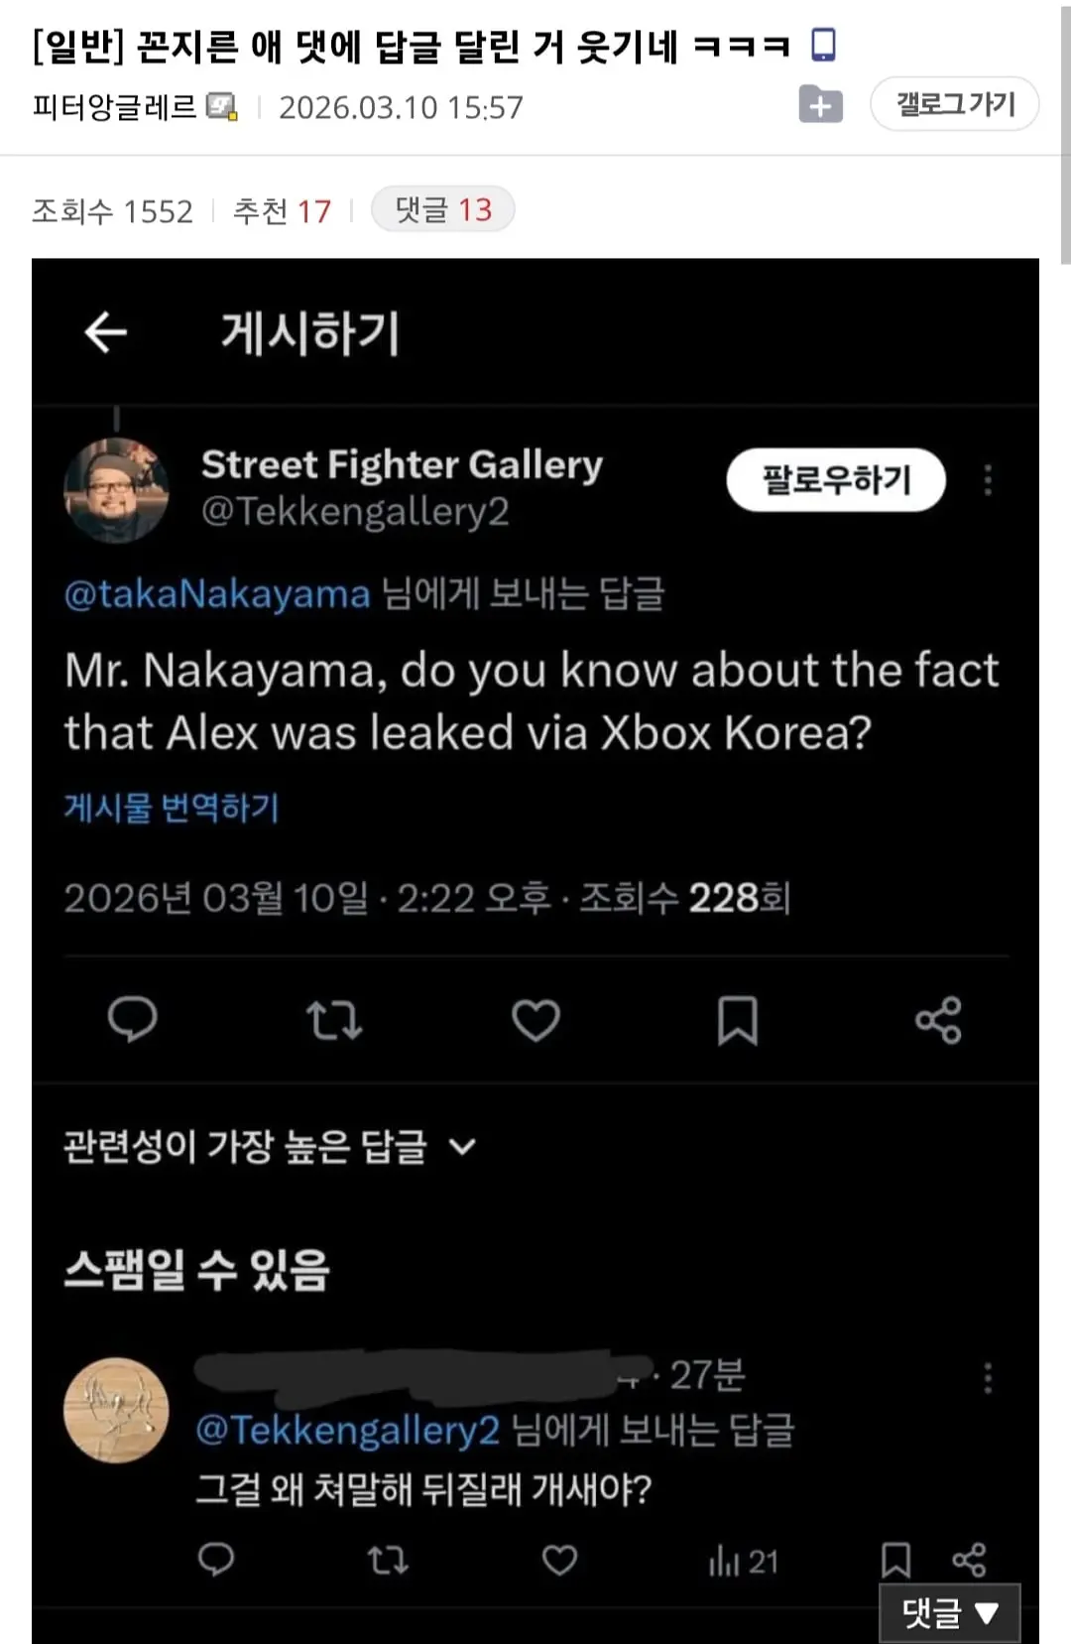The width and height of the screenshot is (1071, 1644).
Task: Open the three-dot options on the spam reply
Action: pyautogui.click(x=989, y=1379)
